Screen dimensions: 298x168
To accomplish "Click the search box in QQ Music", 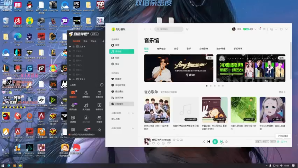I will pyautogui.click(x=169, y=29).
